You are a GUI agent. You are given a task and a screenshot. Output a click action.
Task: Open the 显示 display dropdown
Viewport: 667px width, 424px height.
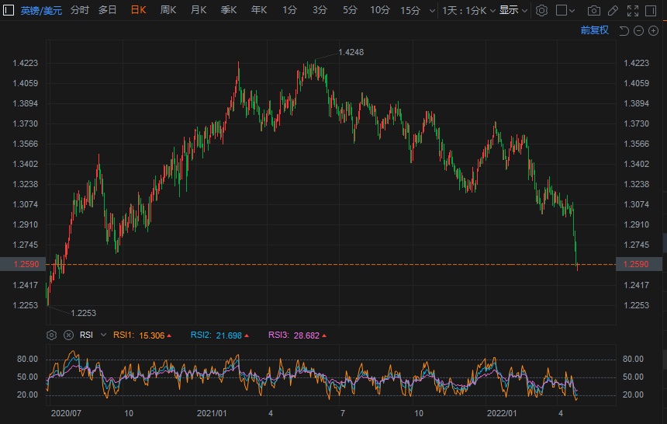513,10
